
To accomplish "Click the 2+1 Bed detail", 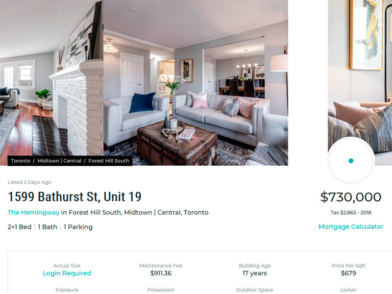I will click(x=20, y=227).
